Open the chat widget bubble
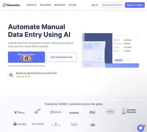This screenshot has width=147, height=132. [140, 128]
